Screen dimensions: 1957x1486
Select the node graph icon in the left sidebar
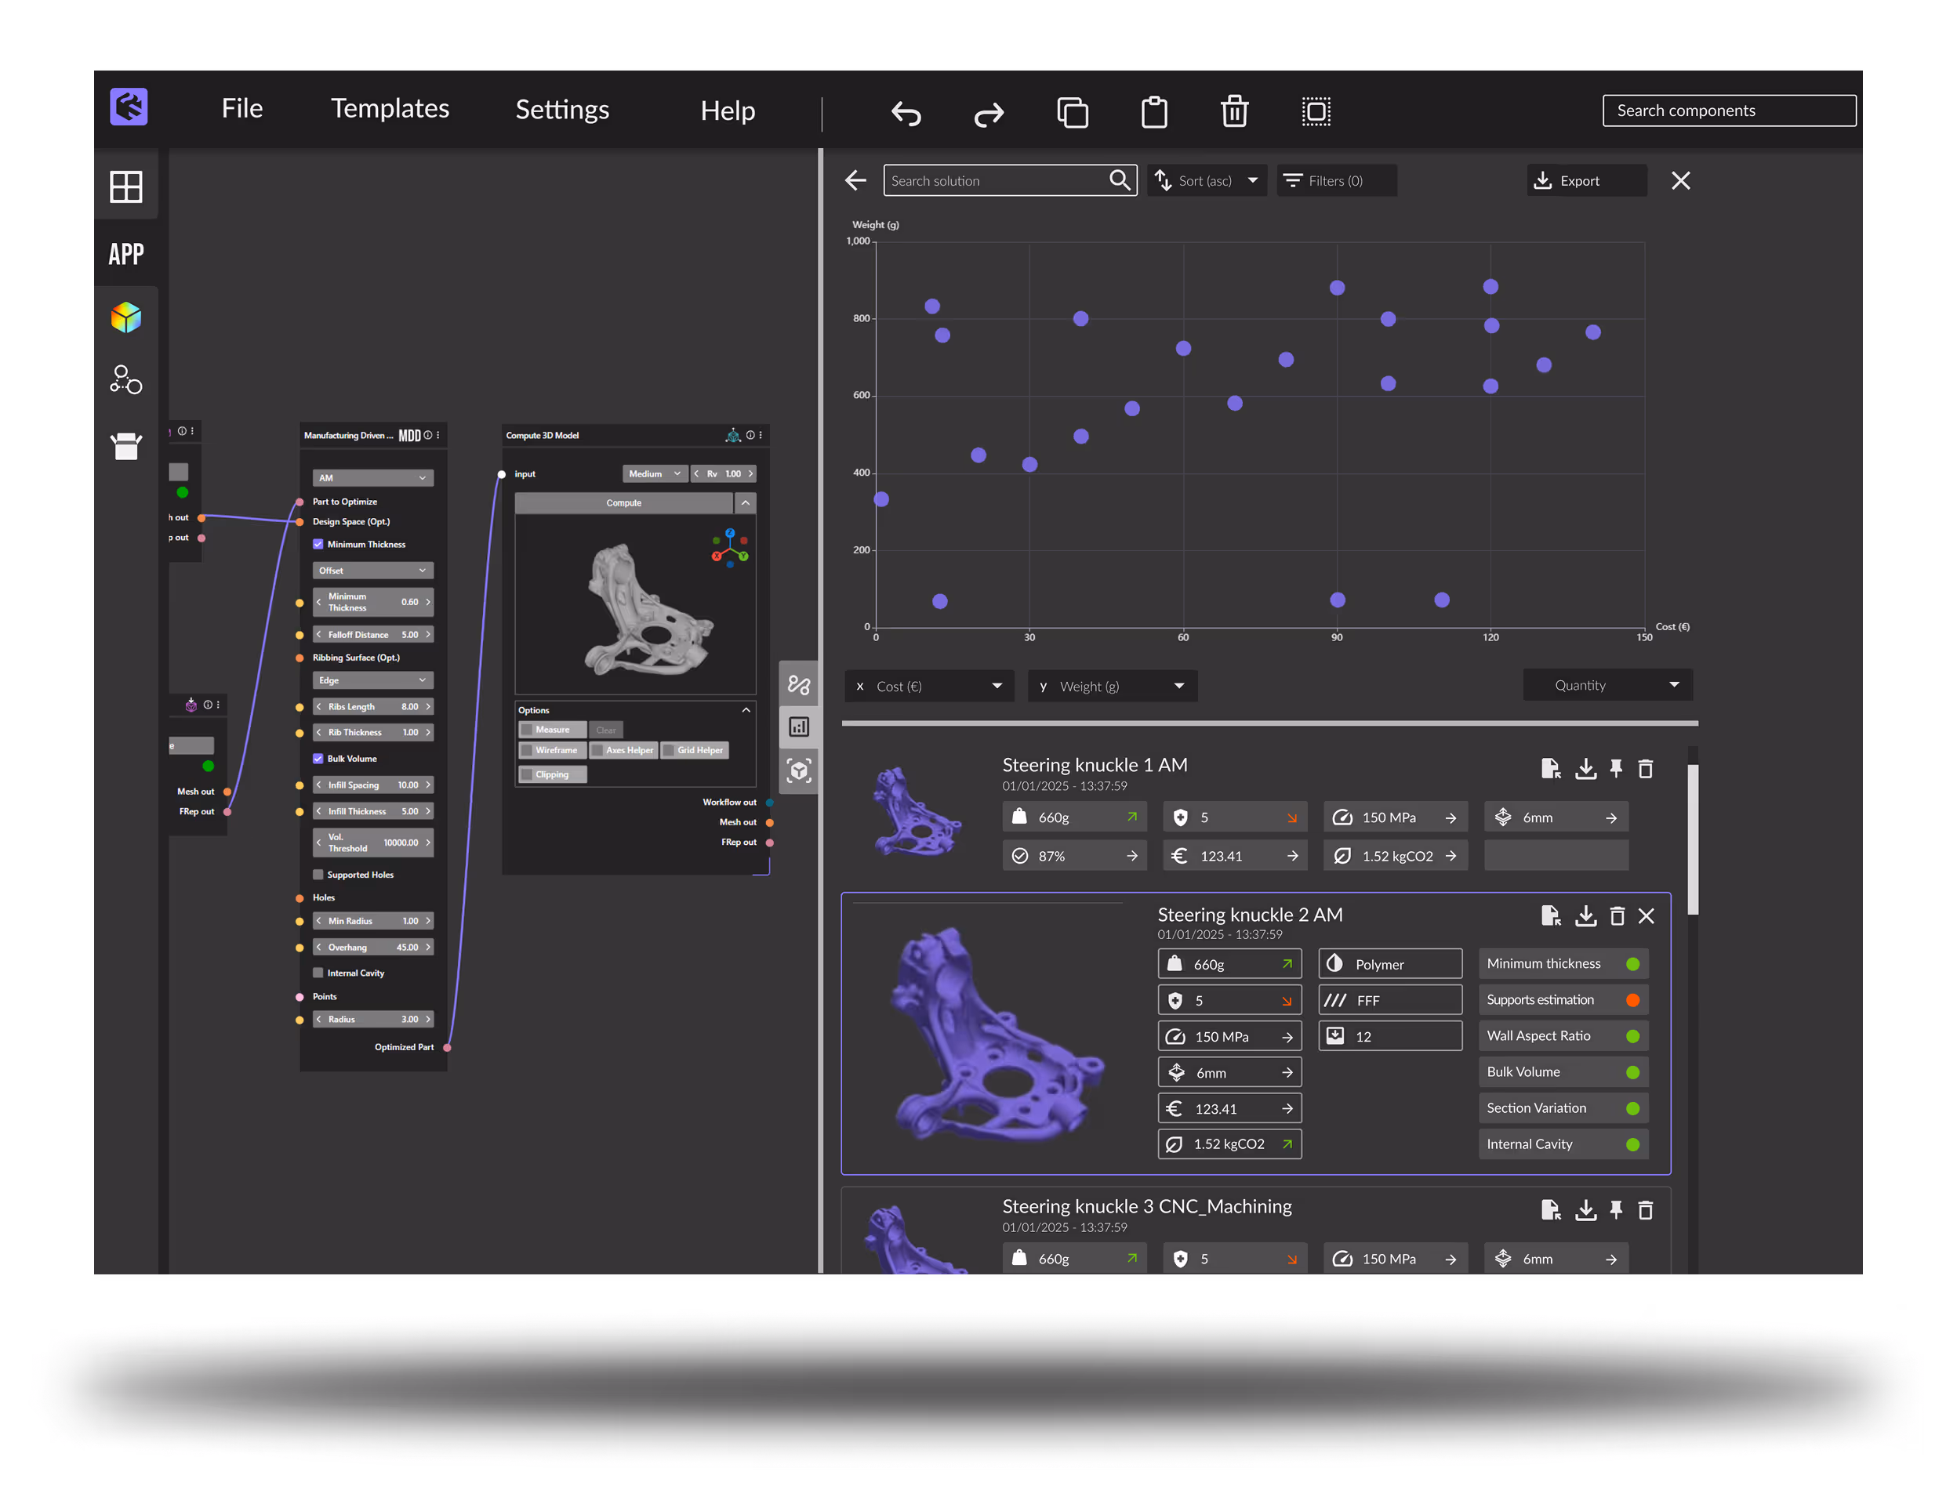(x=126, y=380)
